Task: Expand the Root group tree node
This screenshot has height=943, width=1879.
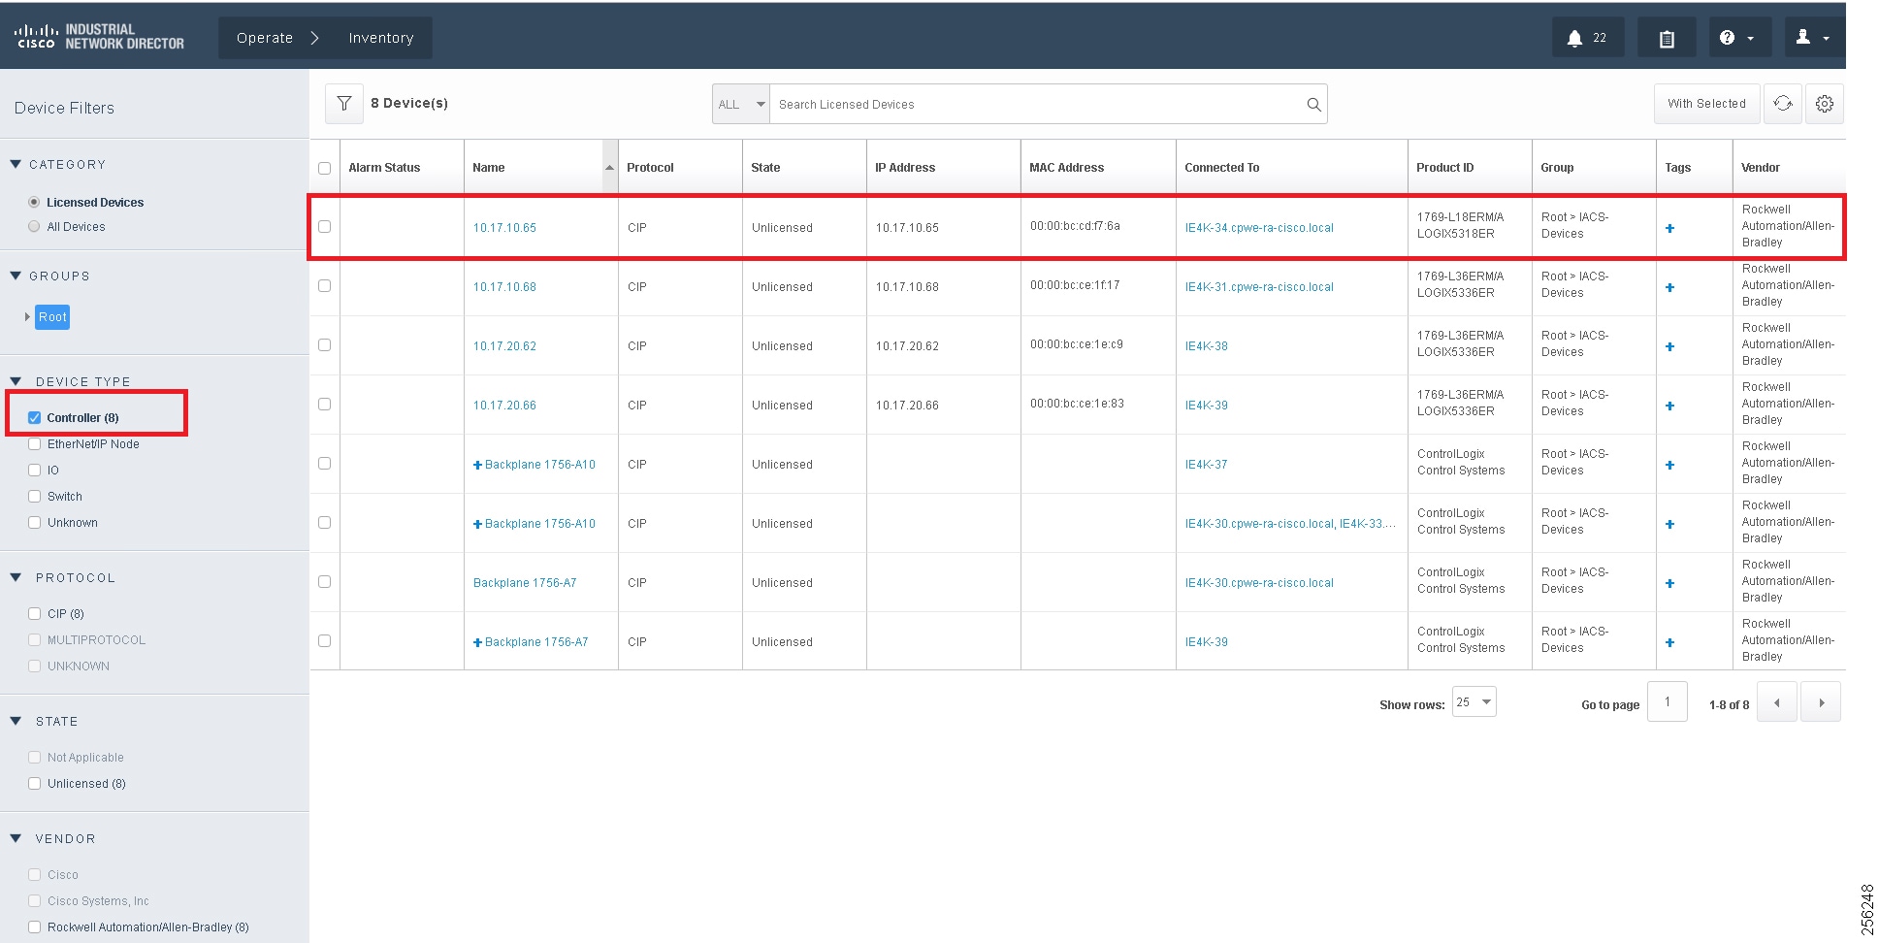Action: [27, 316]
